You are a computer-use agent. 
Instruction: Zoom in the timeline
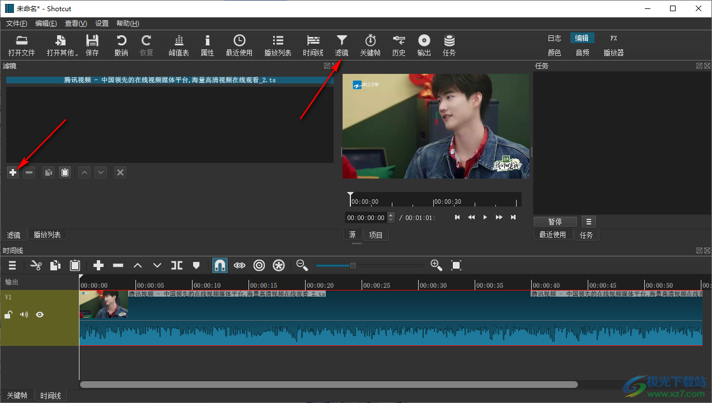point(437,265)
